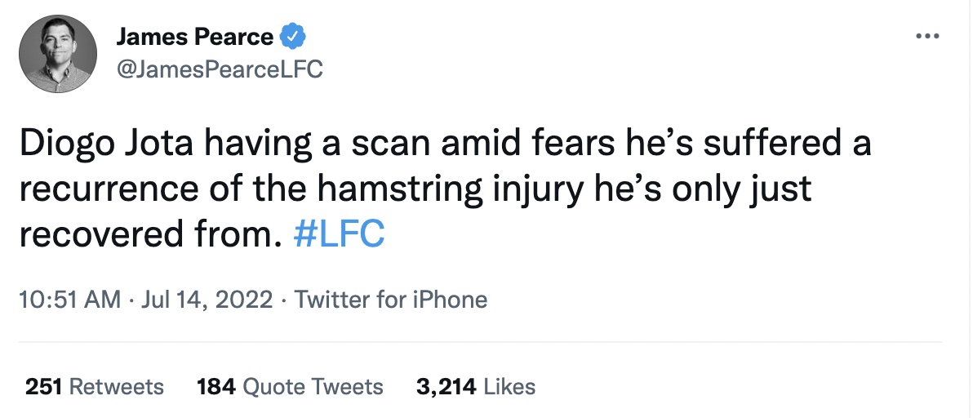View the Retweets list

(x=117, y=386)
